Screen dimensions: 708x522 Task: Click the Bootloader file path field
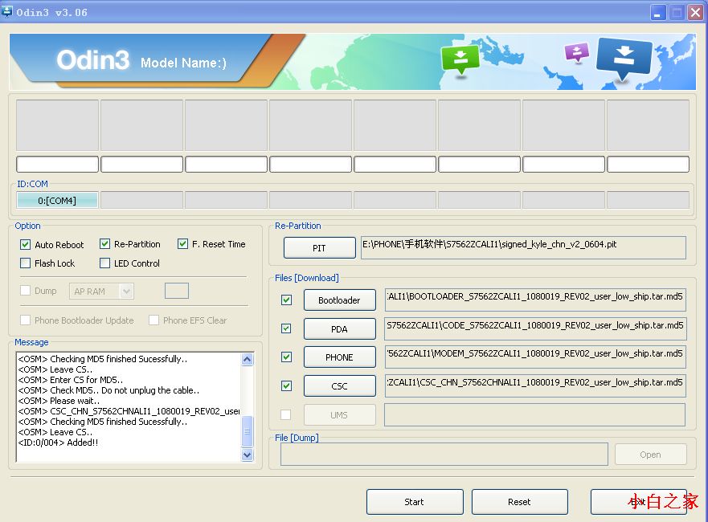coord(535,300)
